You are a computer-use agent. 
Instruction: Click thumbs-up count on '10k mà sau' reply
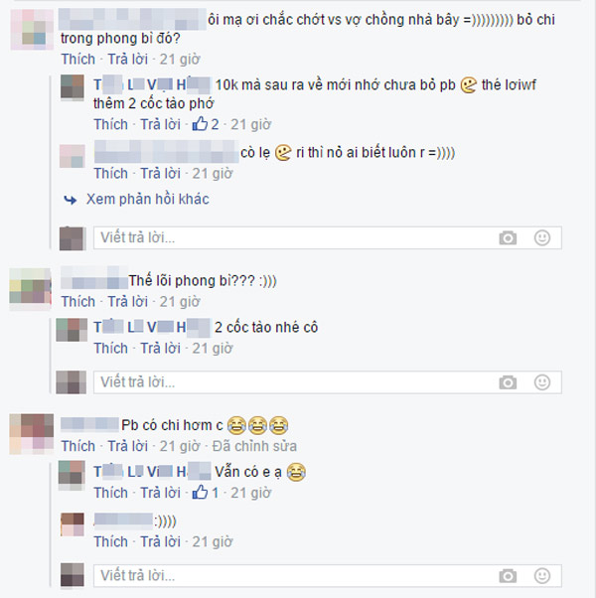pos(206,124)
